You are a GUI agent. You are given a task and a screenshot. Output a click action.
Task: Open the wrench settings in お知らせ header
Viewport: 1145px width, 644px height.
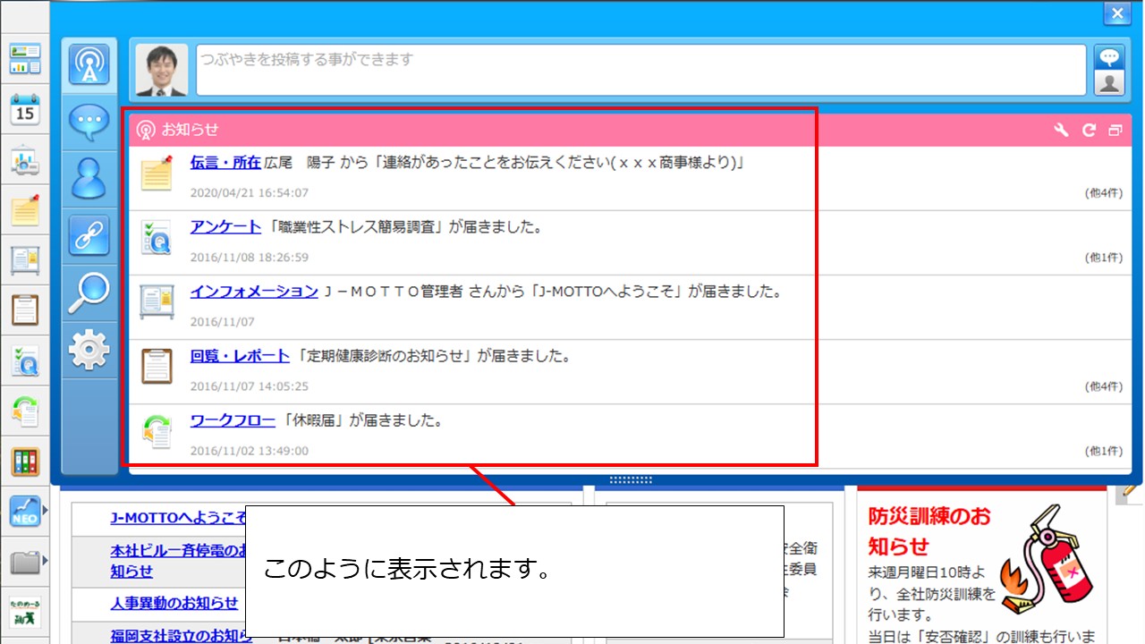[1062, 130]
